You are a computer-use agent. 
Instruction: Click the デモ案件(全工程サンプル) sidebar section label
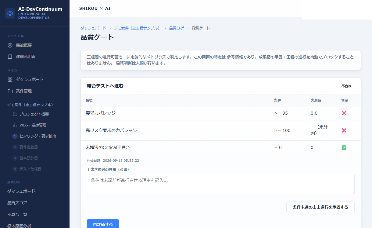(30, 105)
